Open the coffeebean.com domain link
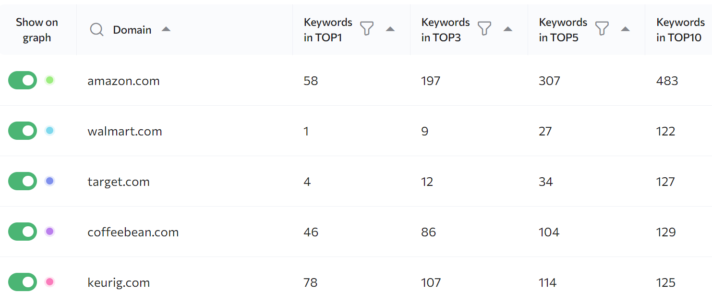Screen dimensions: 712x306 [133, 232]
